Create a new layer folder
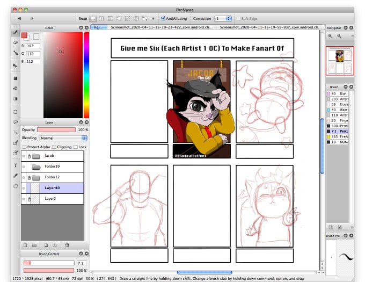 [34, 245]
